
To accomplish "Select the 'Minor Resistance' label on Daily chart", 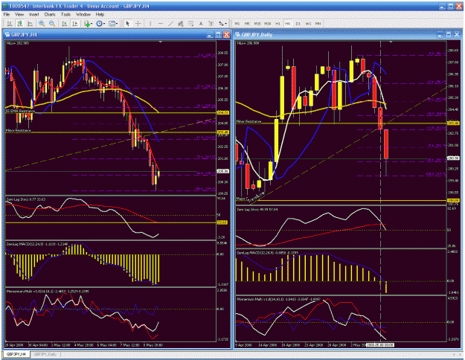I will [x=248, y=121].
